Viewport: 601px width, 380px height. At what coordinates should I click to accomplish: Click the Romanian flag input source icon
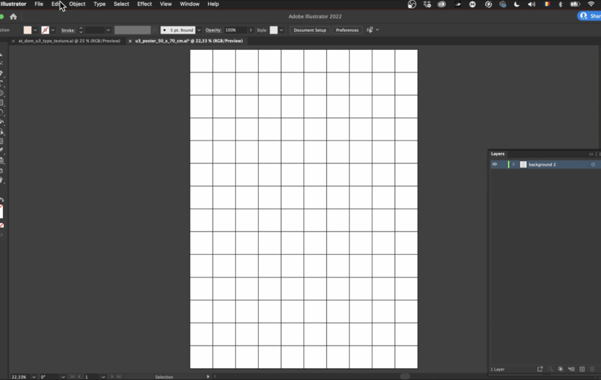click(547, 4)
